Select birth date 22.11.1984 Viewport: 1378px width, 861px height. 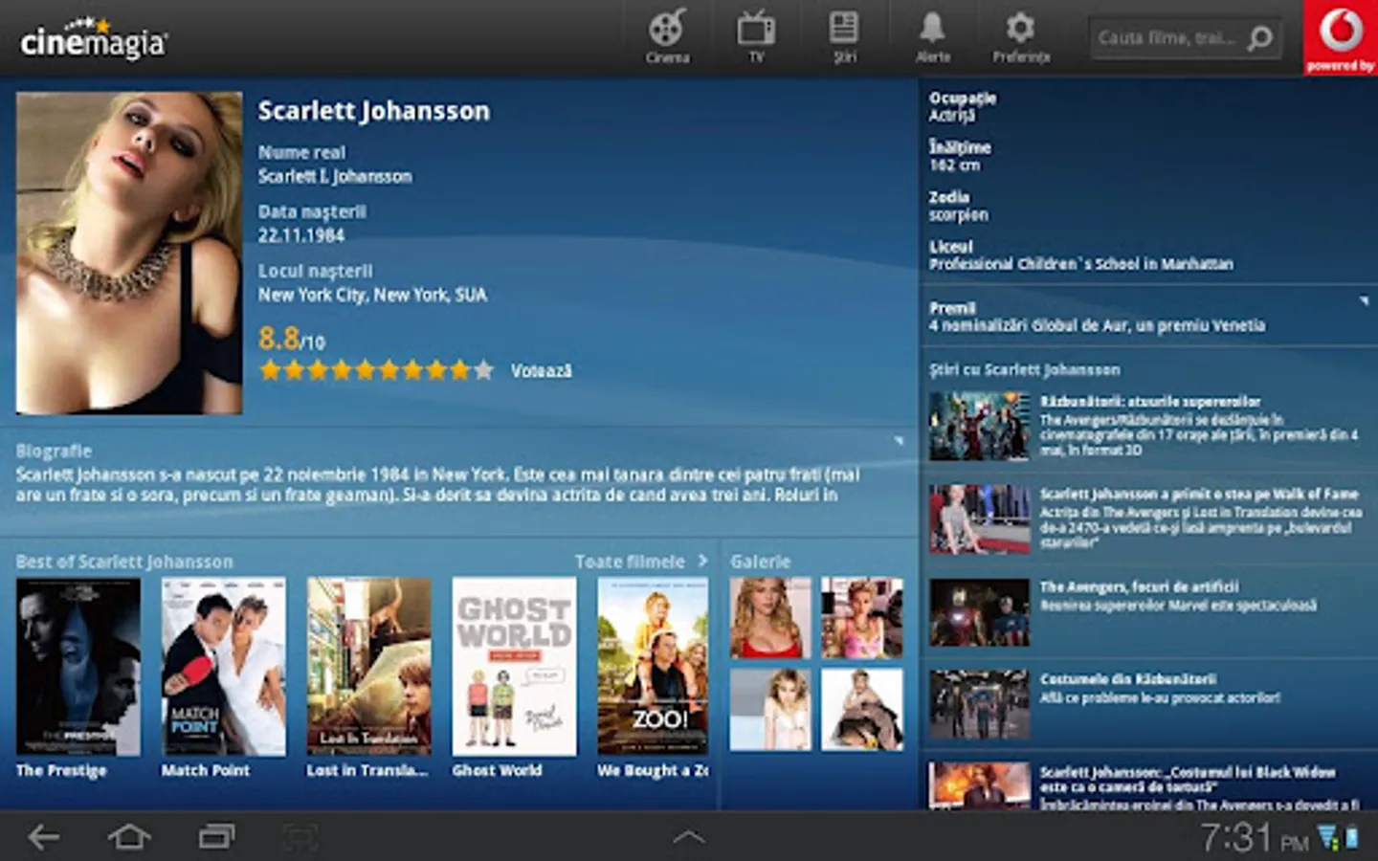pos(301,235)
